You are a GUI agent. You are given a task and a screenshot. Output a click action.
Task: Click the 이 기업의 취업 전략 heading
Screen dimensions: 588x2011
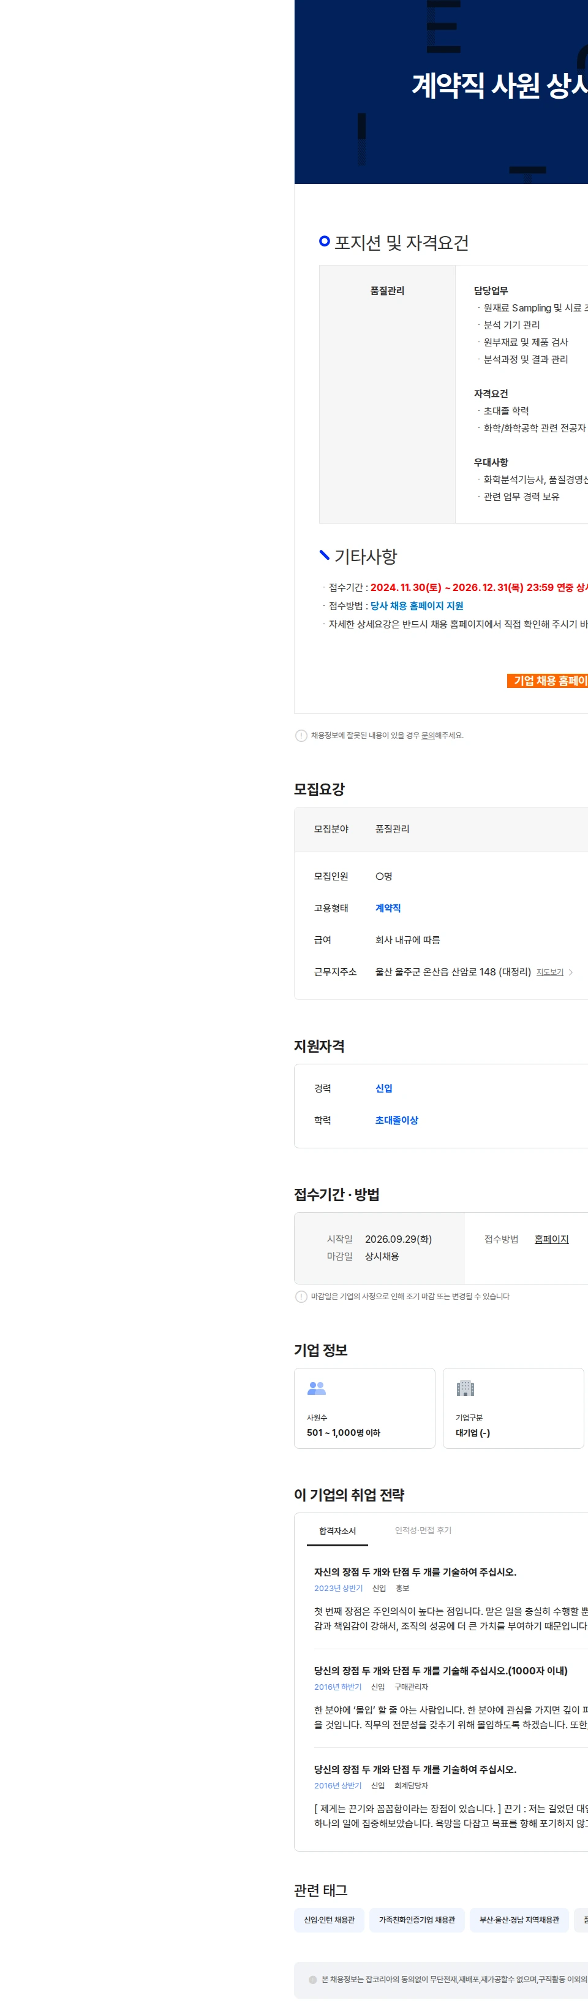pyautogui.click(x=349, y=1495)
